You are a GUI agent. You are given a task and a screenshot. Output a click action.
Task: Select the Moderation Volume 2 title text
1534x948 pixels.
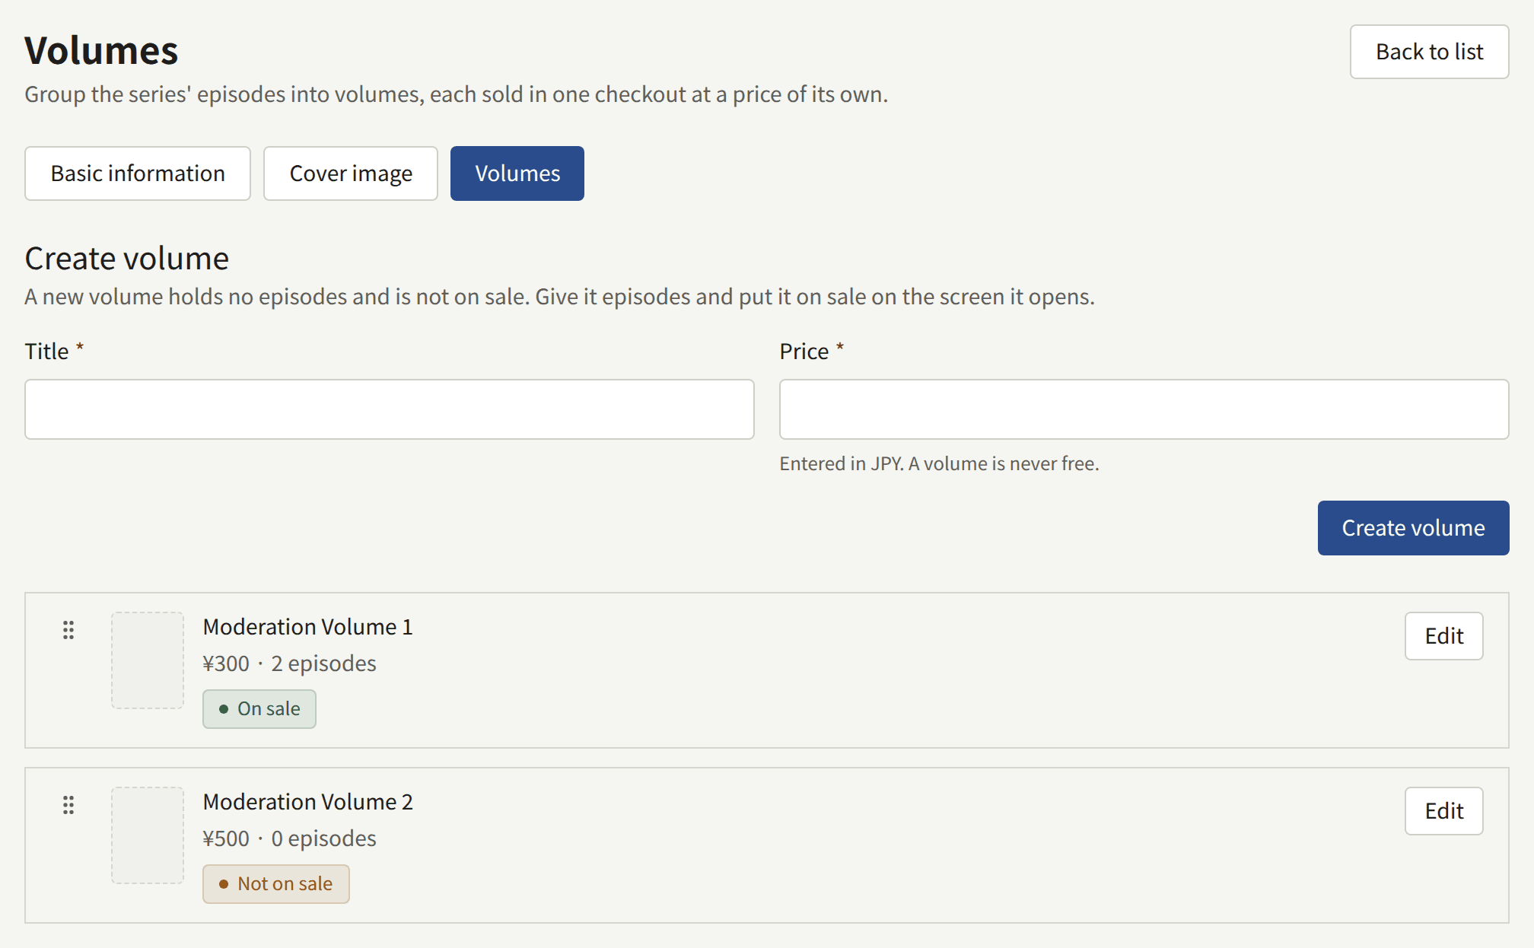(x=307, y=802)
